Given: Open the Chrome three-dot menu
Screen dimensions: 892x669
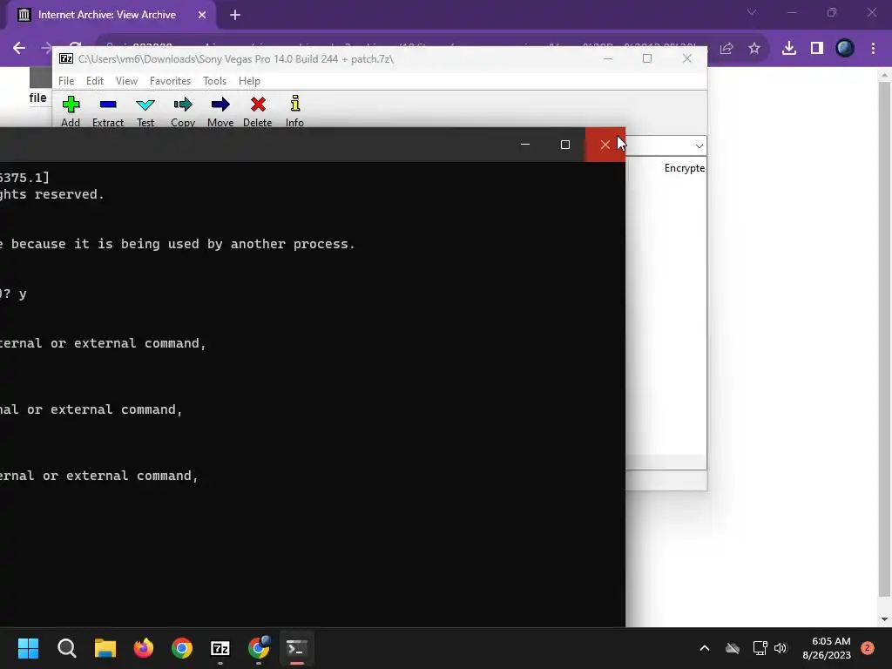Looking at the screenshot, I should pyautogui.click(x=873, y=49).
